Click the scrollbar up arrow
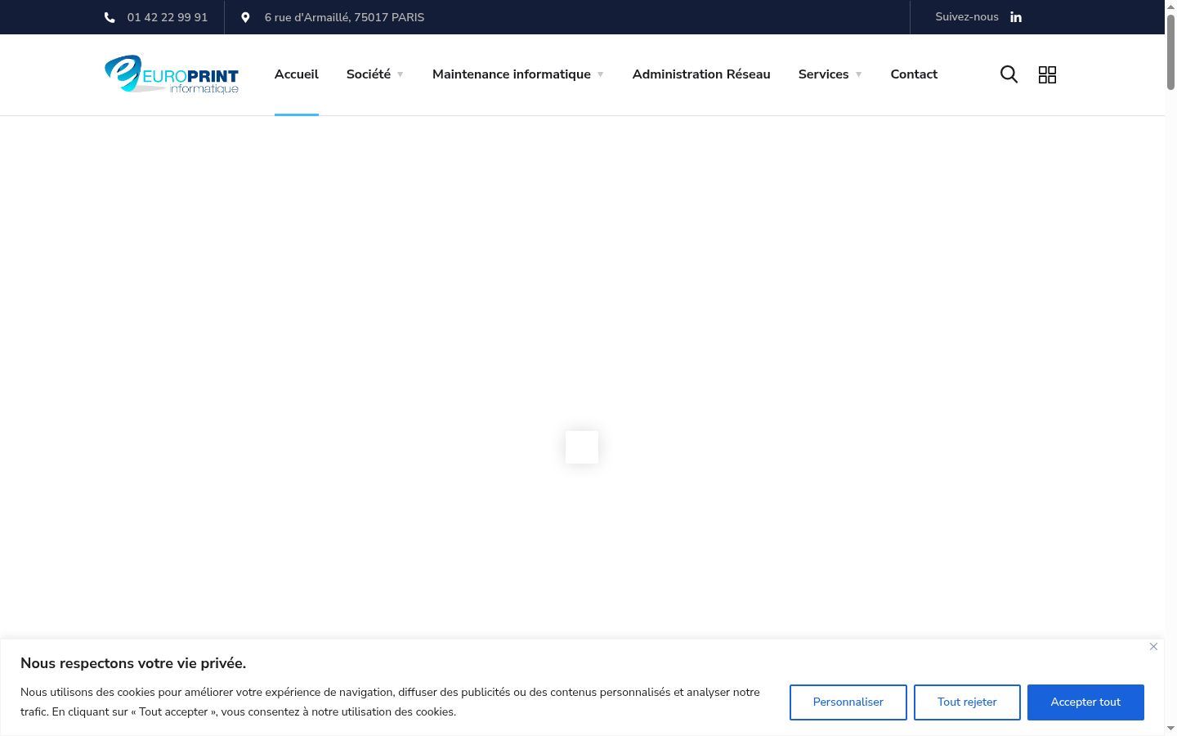This screenshot has height=736, width=1177. coord(1170,7)
